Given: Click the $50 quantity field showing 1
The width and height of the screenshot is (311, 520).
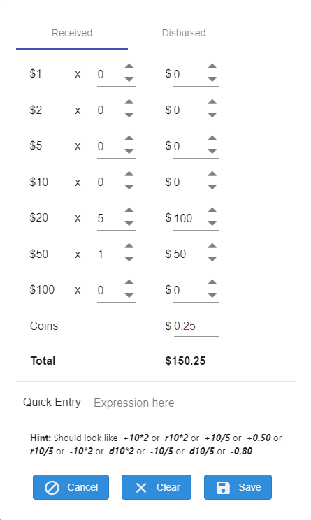Looking at the screenshot, I should click(x=110, y=254).
